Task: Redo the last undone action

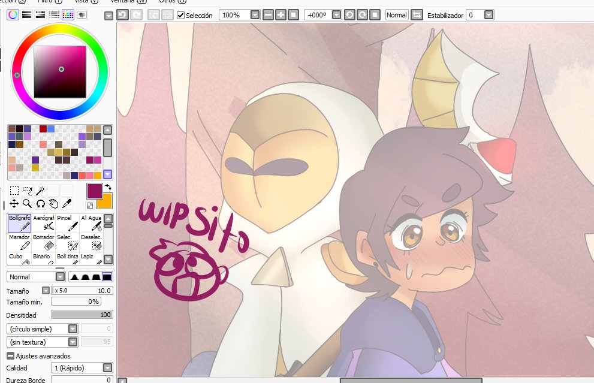Action: pos(137,15)
